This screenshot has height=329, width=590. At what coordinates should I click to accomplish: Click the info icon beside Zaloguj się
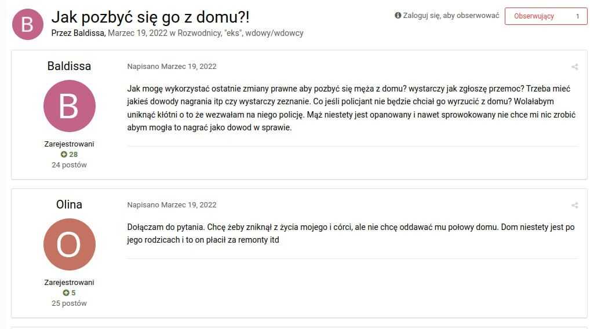pos(398,16)
